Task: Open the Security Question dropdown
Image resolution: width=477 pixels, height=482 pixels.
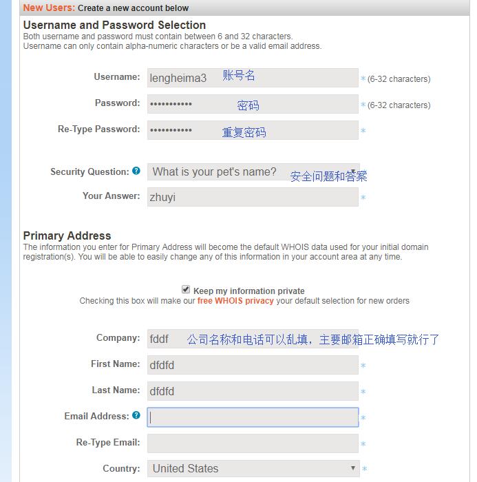Action: (253, 172)
